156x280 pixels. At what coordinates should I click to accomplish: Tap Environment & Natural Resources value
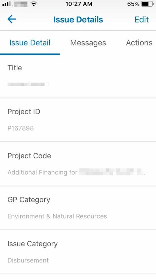(57, 216)
